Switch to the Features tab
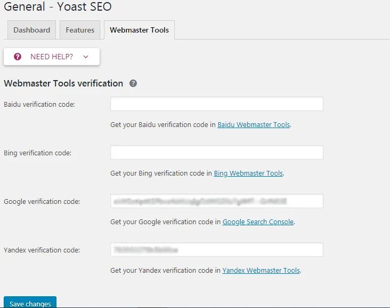The height and width of the screenshot is (308, 390). tap(80, 30)
